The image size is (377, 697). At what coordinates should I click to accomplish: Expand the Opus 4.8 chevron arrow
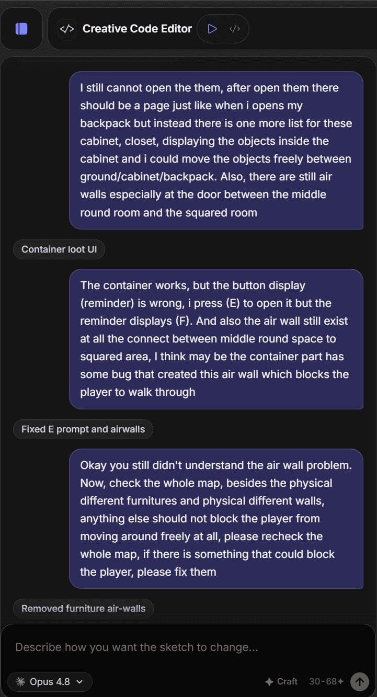(80, 681)
